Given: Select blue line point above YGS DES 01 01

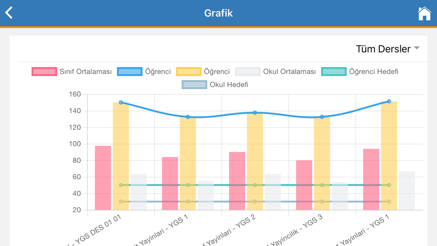Looking at the screenshot, I should click(x=121, y=103).
